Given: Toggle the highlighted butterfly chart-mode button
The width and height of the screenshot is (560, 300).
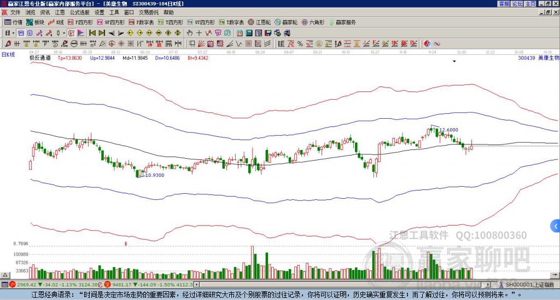Looking at the screenshot, I should coord(21,33).
